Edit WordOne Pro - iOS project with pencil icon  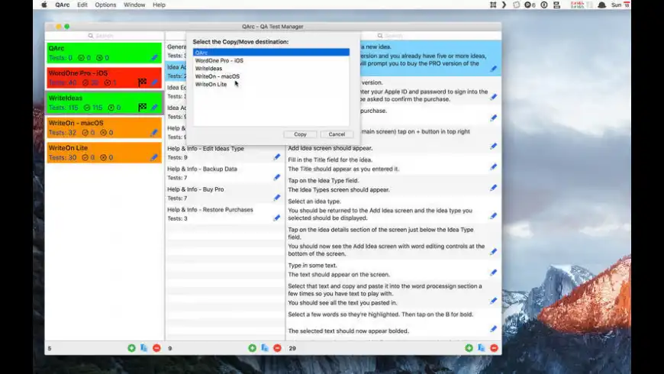pyautogui.click(x=155, y=82)
